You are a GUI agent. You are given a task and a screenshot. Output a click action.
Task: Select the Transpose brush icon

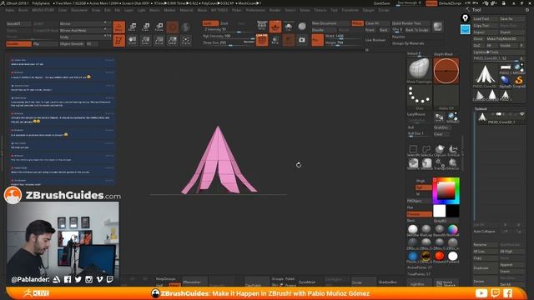coord(440,163)
